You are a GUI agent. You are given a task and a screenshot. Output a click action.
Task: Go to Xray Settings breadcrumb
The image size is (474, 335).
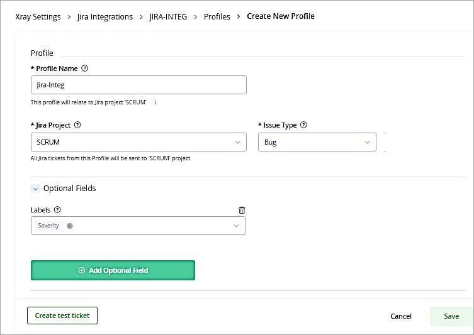[39, 17]
